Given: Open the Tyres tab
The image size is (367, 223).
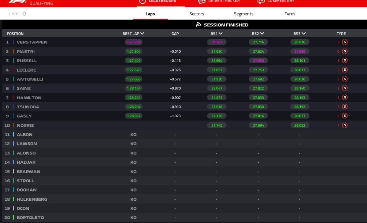Looking at the screenshot, I should pyautogui.click(x=290, y=14).
